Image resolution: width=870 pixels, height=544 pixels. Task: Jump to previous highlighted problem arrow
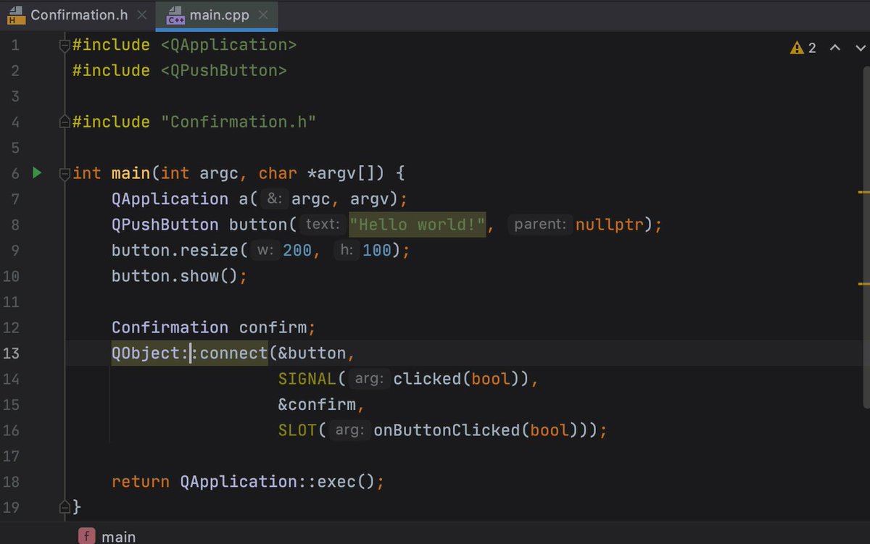pos(834,48)
